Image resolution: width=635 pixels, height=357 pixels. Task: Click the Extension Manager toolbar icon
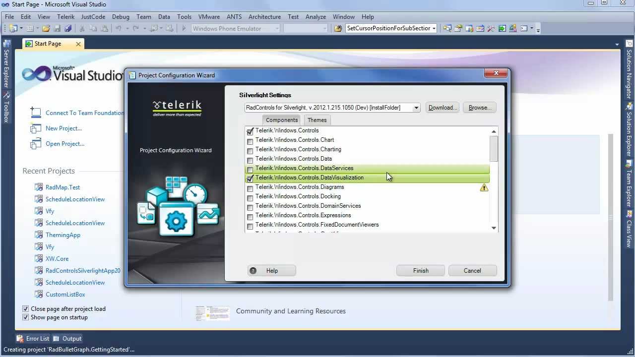(x=512, y=28)
